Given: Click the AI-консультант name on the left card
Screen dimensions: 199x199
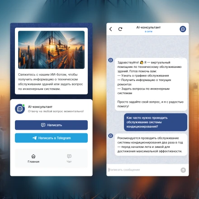Looking at the screenshot, I should 40,107.
